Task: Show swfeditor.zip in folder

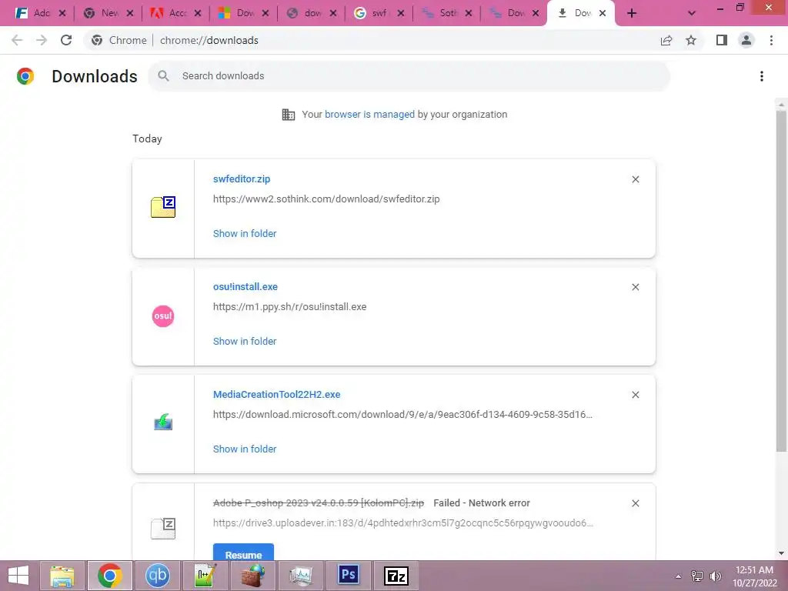Action: click(245, 234)
